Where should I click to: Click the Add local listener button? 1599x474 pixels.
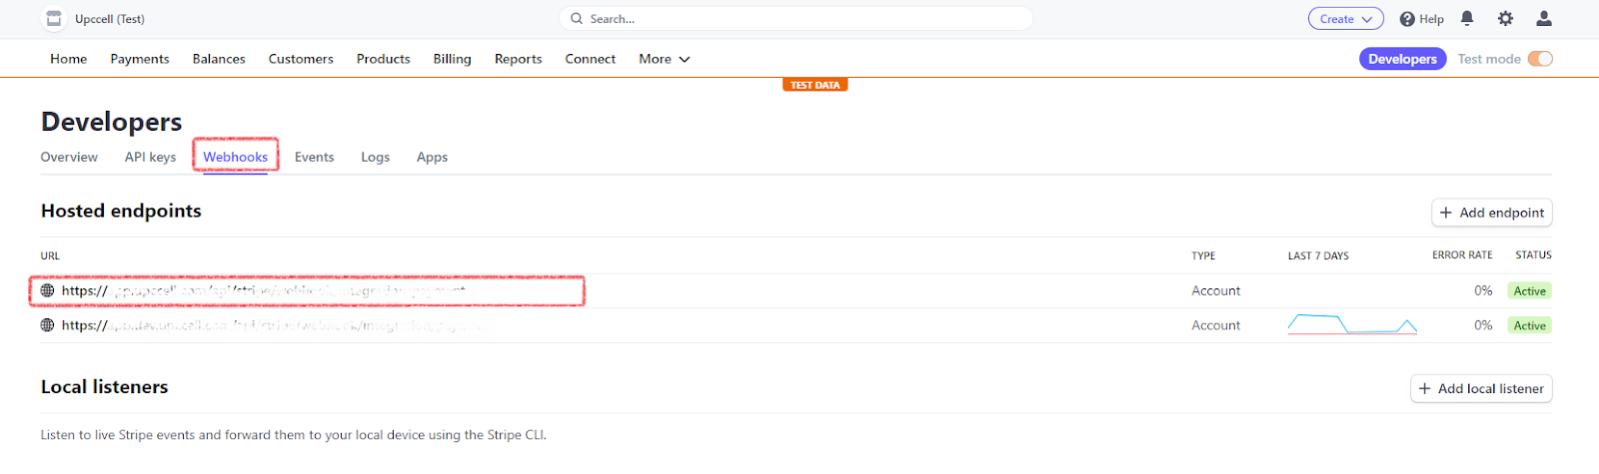(1481, 388)
